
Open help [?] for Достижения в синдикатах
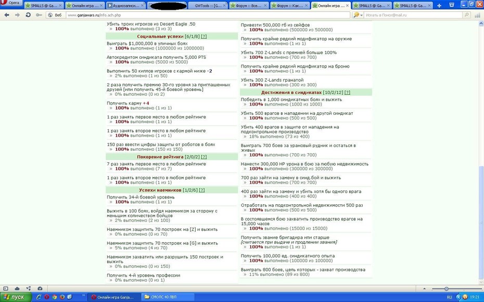point(347,93)
